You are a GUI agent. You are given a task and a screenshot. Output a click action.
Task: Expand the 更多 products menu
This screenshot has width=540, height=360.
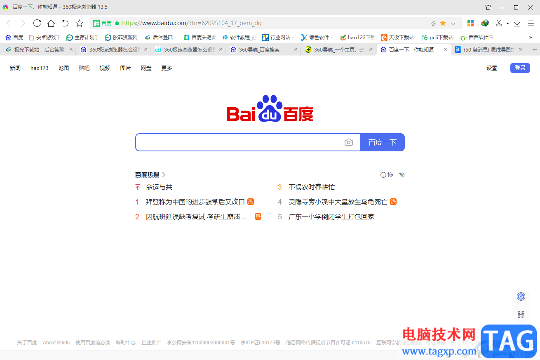coord(167,68)
